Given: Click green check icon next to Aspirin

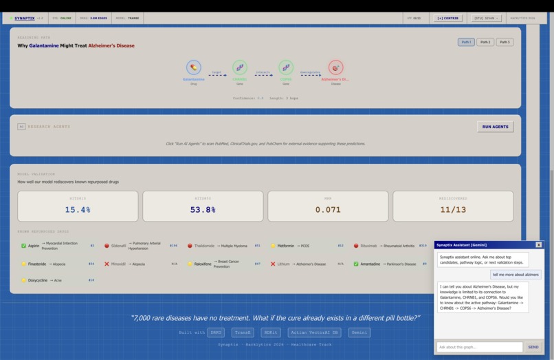Looking at the screenshot, I should tap(23, 246).
